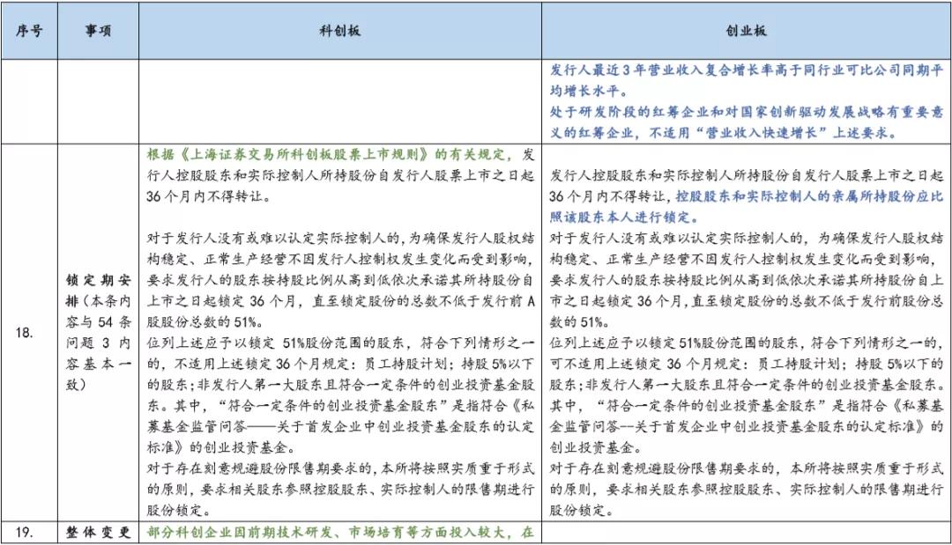Click 创业板 paragraph starting 对于发行人没有或难以认定

point(747,279)
